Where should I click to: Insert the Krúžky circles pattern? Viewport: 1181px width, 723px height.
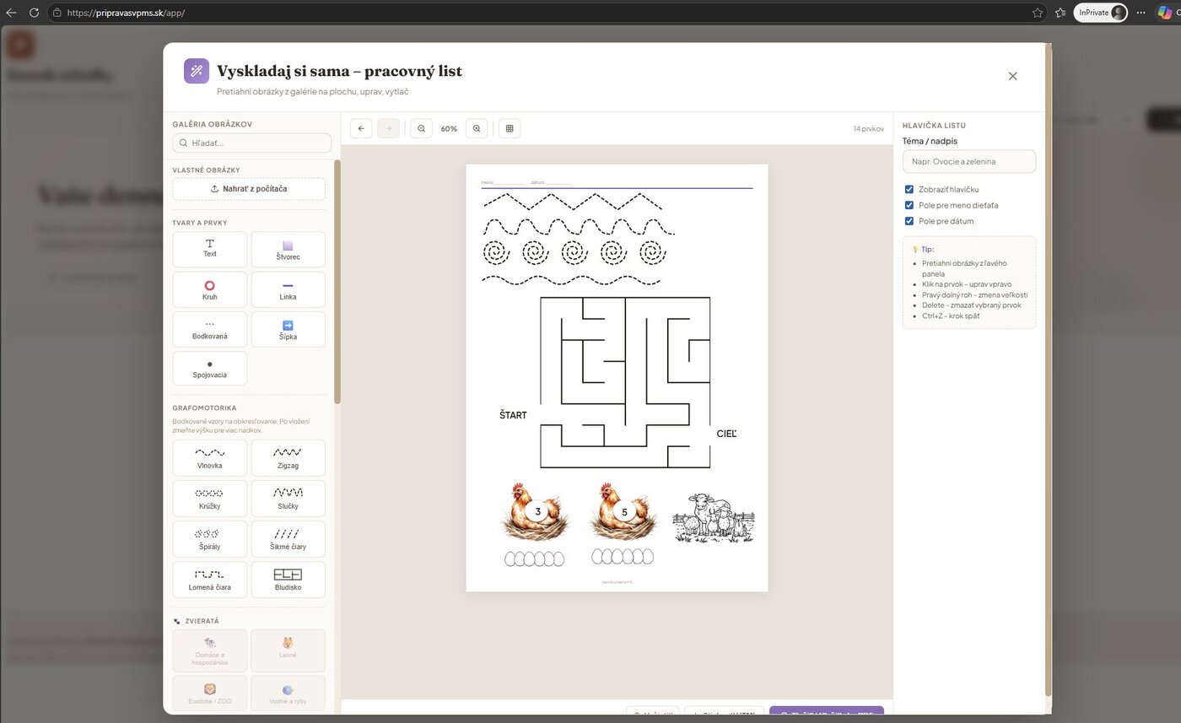[x=210, y=499]
